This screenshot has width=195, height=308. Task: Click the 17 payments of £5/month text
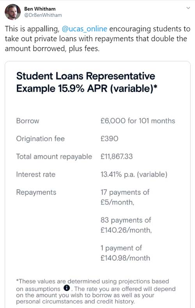(x=125, y=197)
